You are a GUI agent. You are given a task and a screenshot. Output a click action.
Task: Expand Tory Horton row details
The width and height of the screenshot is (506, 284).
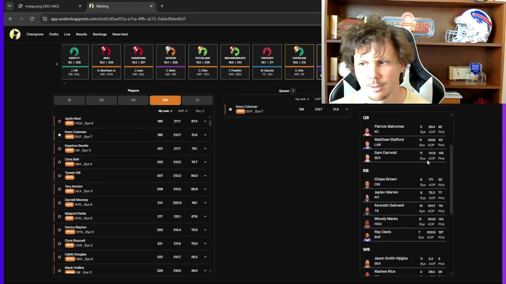click(x=205, y=189)
